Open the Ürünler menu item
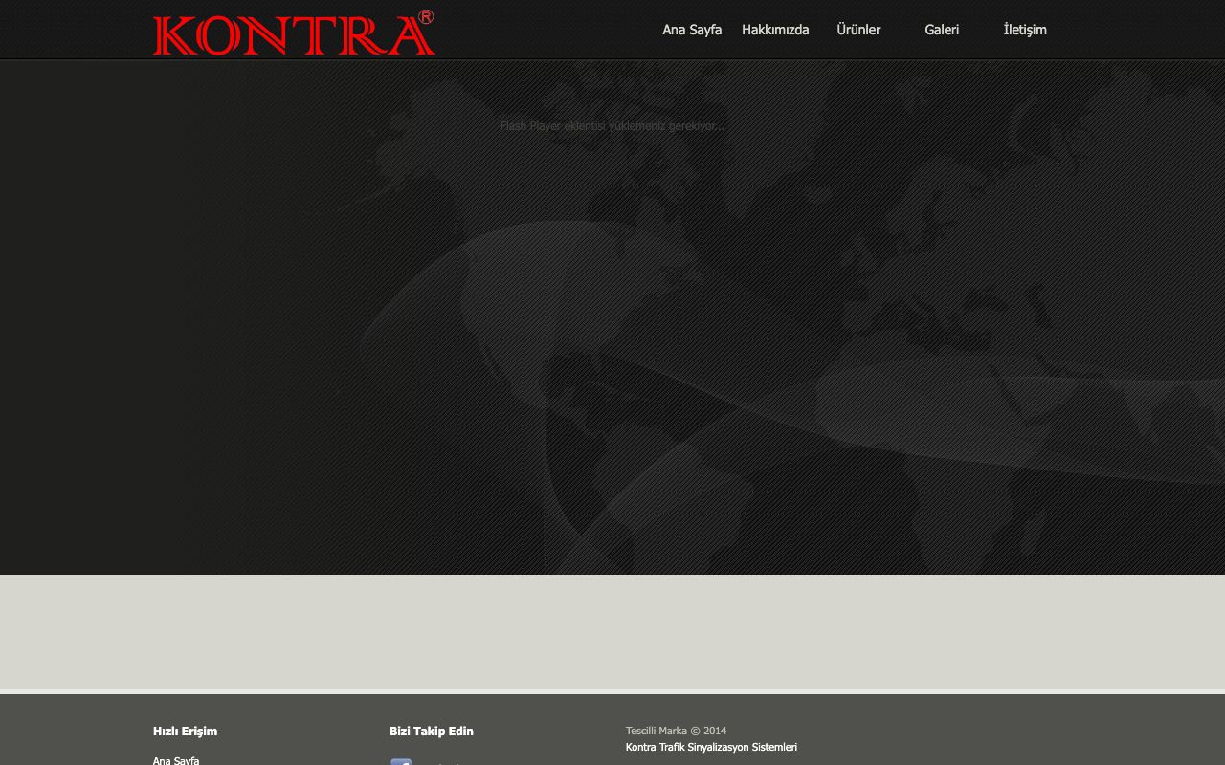Viewport: 1225px width, 765px height. click(858, 30)
